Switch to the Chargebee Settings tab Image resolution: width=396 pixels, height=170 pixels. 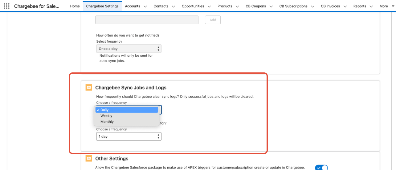point(102,6)
